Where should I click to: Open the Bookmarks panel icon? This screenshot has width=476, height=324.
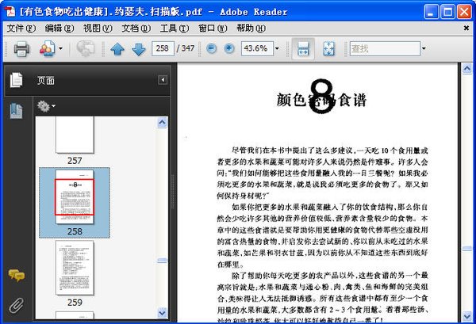pos(16,111)
